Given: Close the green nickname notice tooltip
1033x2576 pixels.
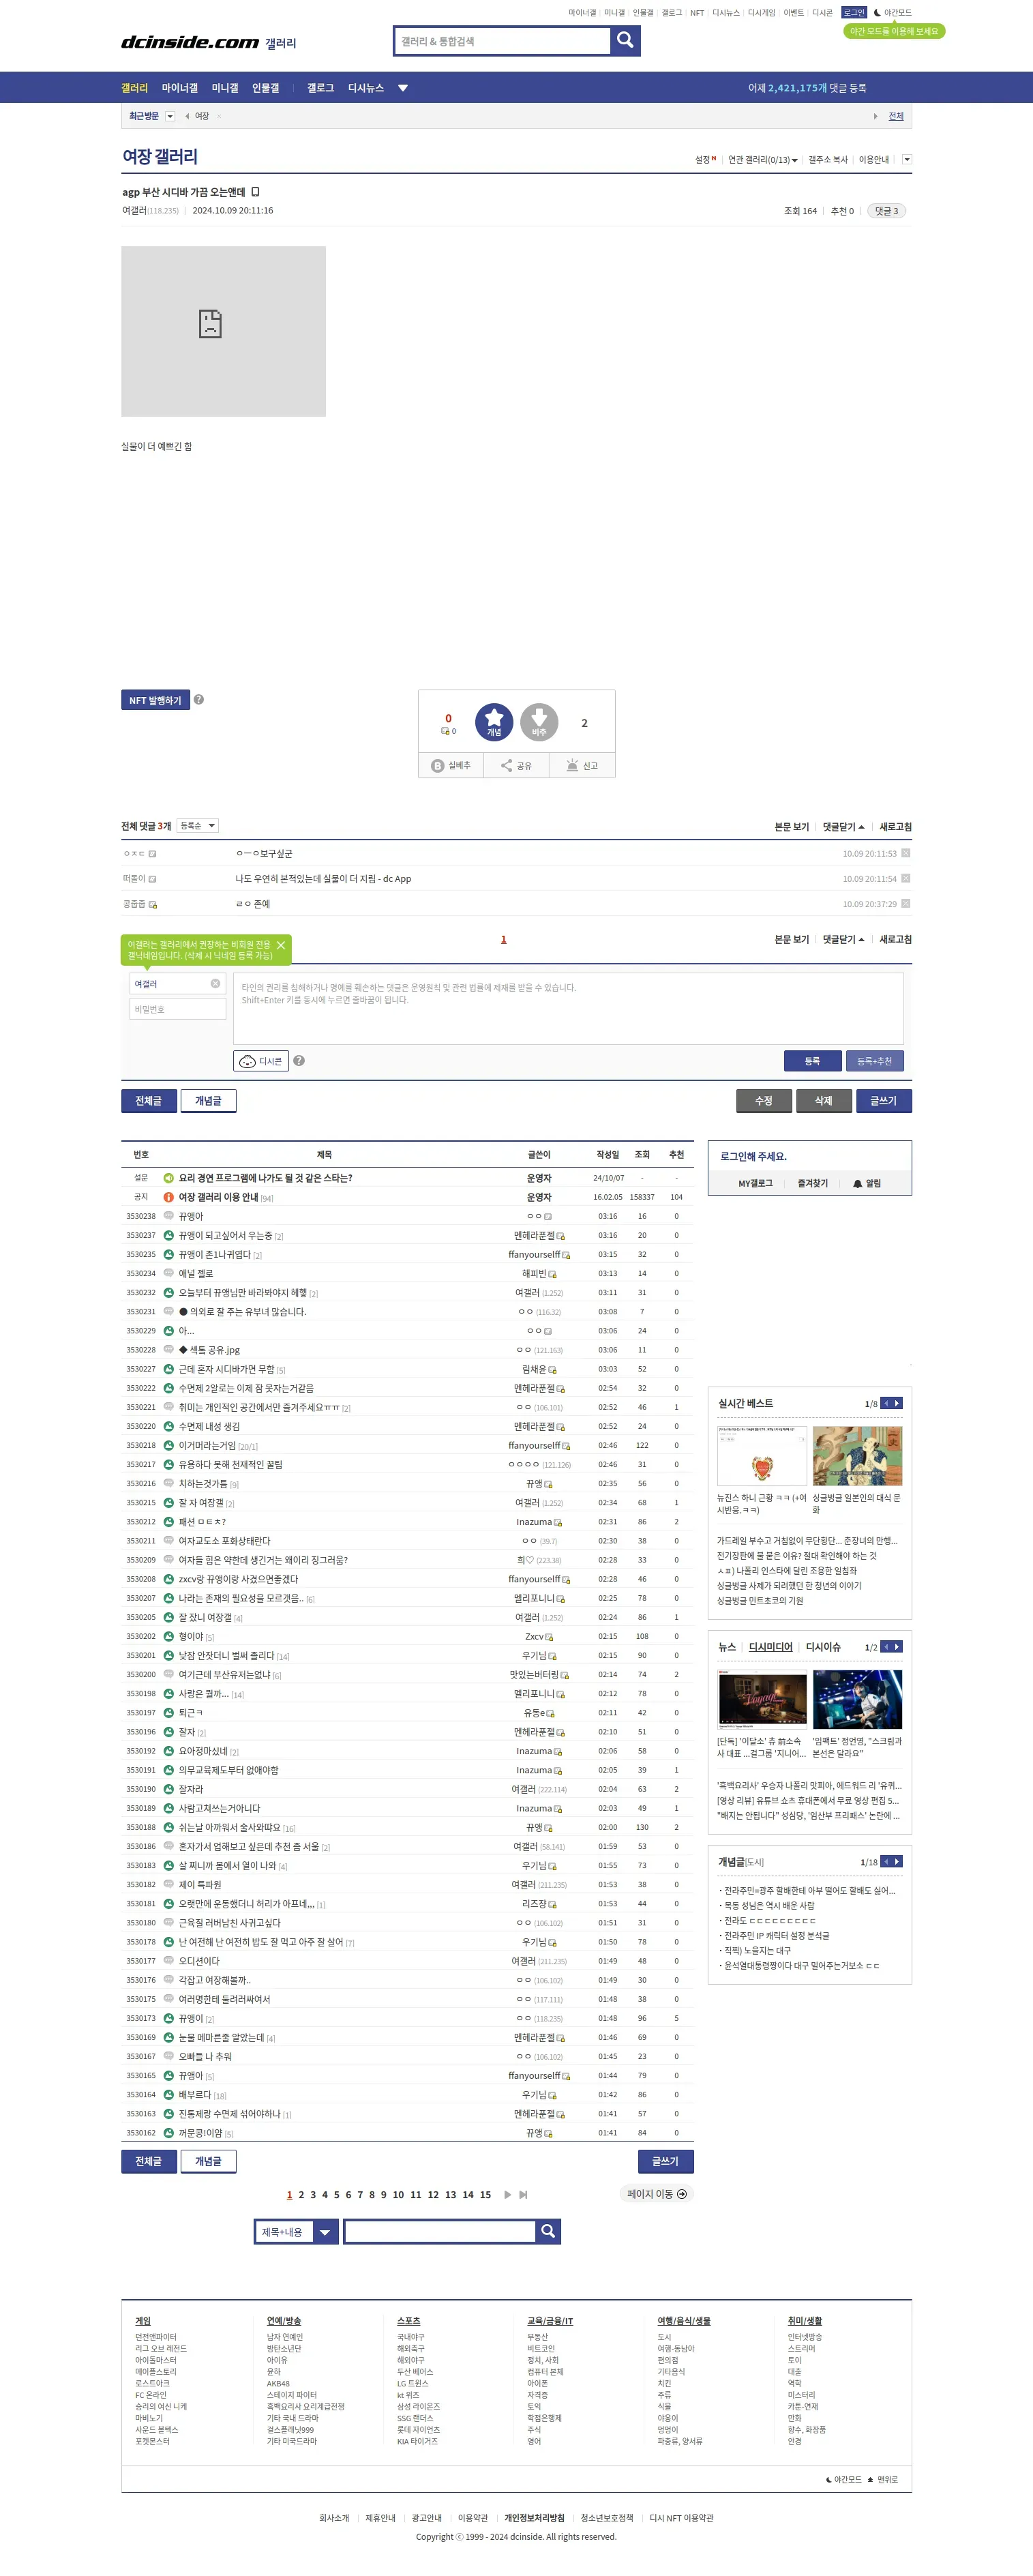Looking at the screenshot, I should coord(281,945).
